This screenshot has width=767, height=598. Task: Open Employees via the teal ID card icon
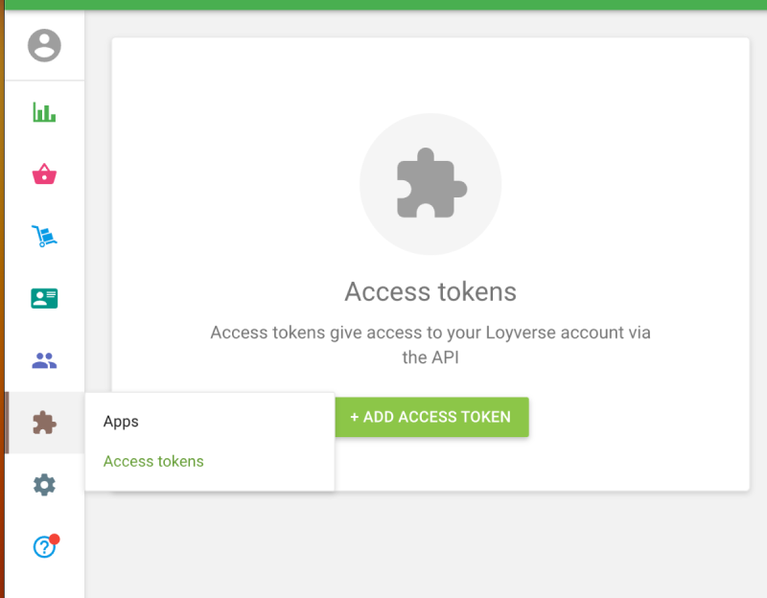coord(44,298)
